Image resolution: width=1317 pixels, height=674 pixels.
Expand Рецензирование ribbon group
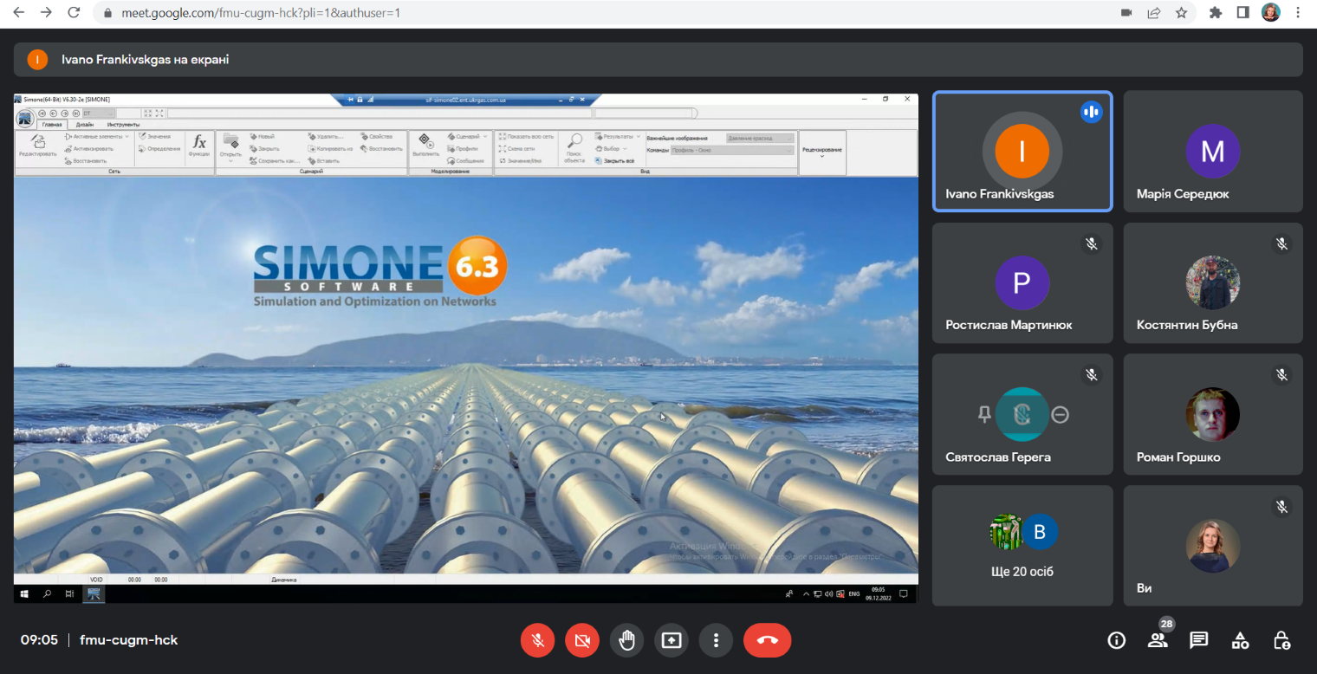tap(822, 152)
